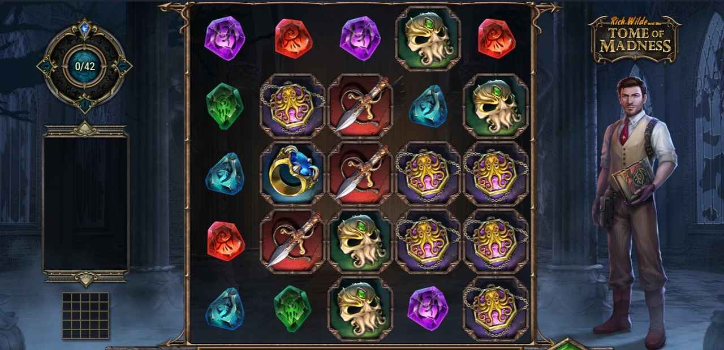Select the skull symbol in the rightmost column
Screen dimensions: 724x350
(x=496, y=106)
